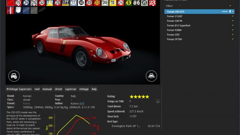This screenshot has height=135, width=240.
Task: Select the white number 10 skin
Action: click(81, 3)
